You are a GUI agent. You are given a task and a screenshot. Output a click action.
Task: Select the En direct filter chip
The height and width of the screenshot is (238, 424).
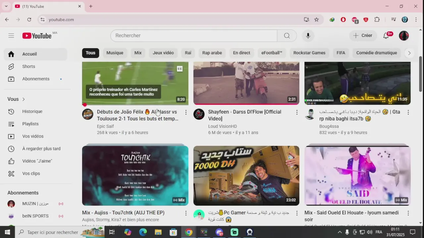(241, 53)
